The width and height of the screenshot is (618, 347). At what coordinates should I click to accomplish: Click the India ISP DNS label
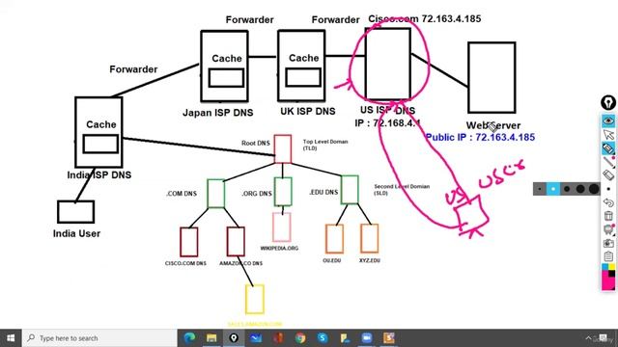pos(98,174)
